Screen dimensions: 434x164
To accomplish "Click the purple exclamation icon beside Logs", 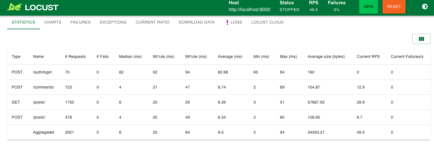I will 227,22.
